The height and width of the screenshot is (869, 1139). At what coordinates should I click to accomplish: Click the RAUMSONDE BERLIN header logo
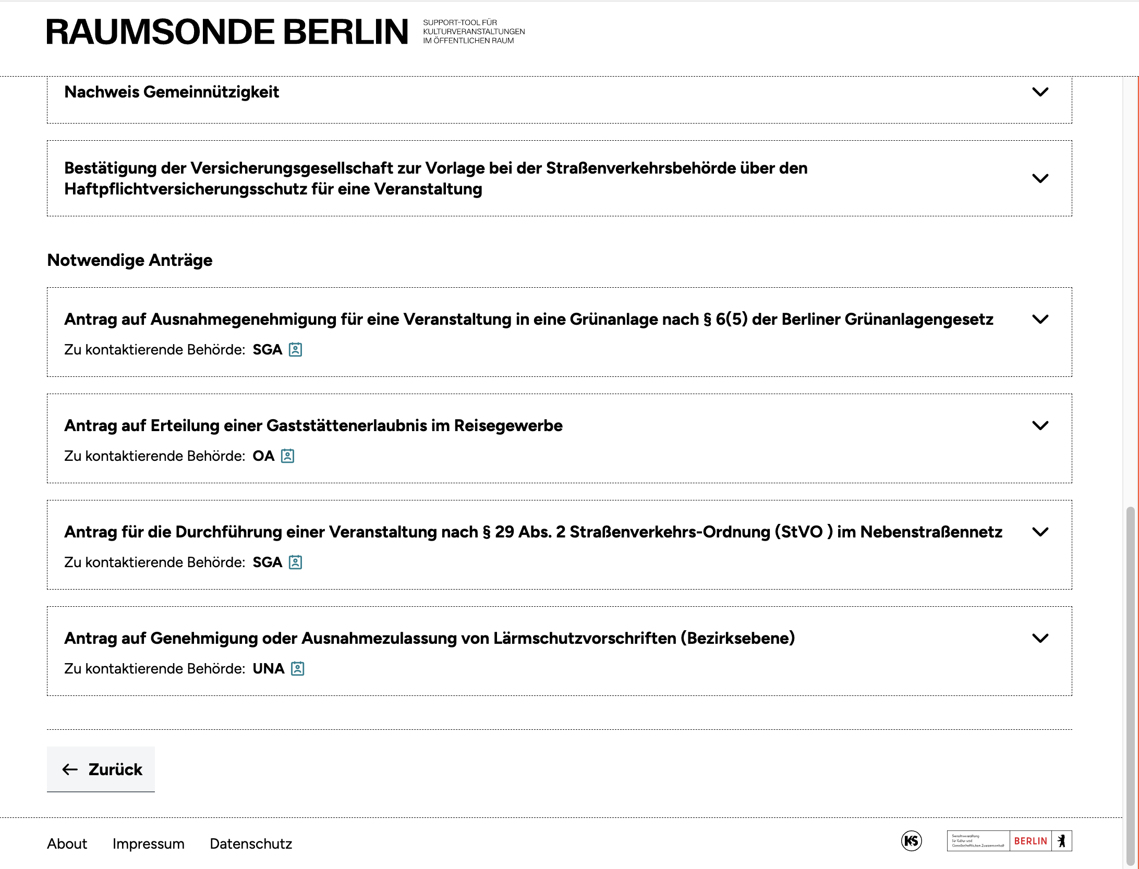click(227, 32)
